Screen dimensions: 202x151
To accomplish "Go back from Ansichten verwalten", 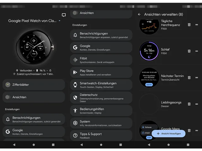I will tap(139, 14).
